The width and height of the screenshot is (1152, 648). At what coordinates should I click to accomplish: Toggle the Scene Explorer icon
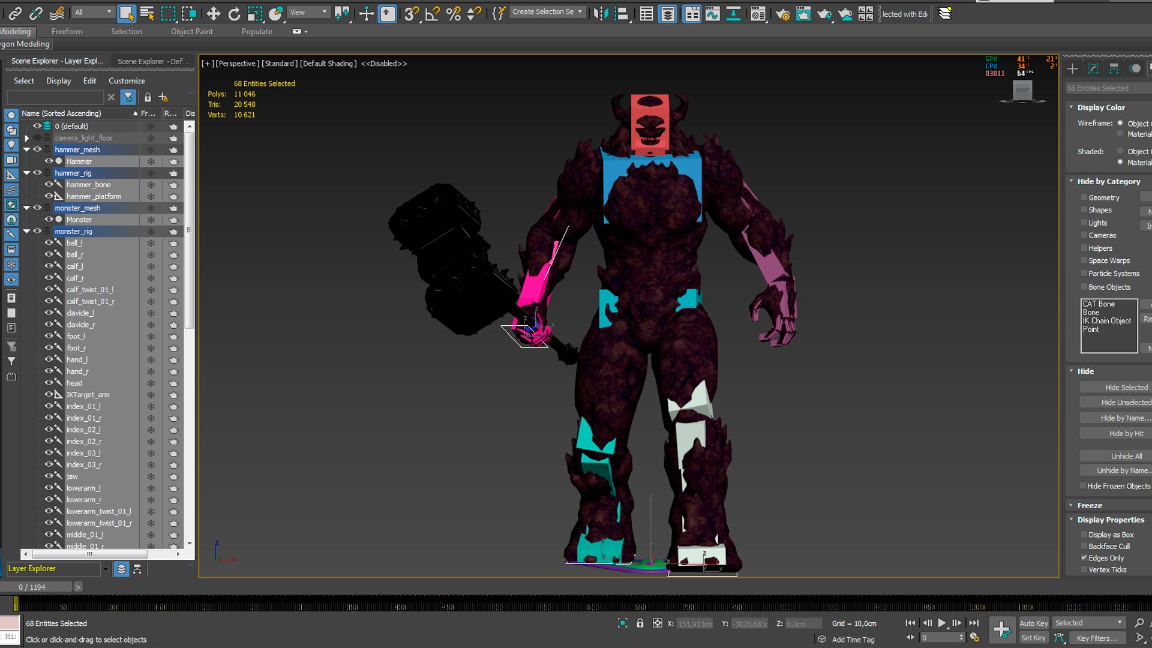pos(646,13)
